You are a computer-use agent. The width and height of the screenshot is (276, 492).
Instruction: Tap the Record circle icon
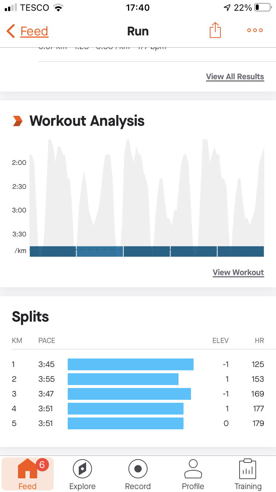138,469
